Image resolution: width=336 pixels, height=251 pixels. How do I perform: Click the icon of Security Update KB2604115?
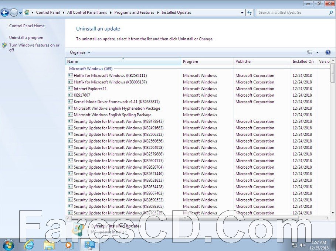(70, 161)
